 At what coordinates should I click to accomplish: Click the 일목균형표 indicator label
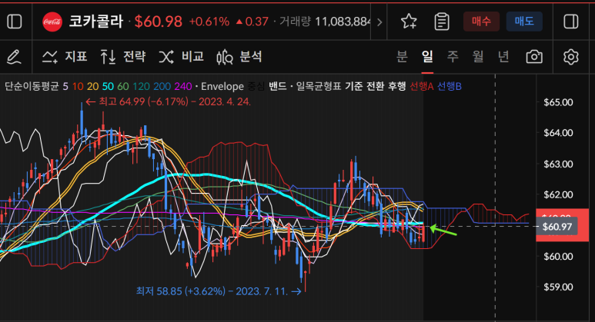pos(319,86)
